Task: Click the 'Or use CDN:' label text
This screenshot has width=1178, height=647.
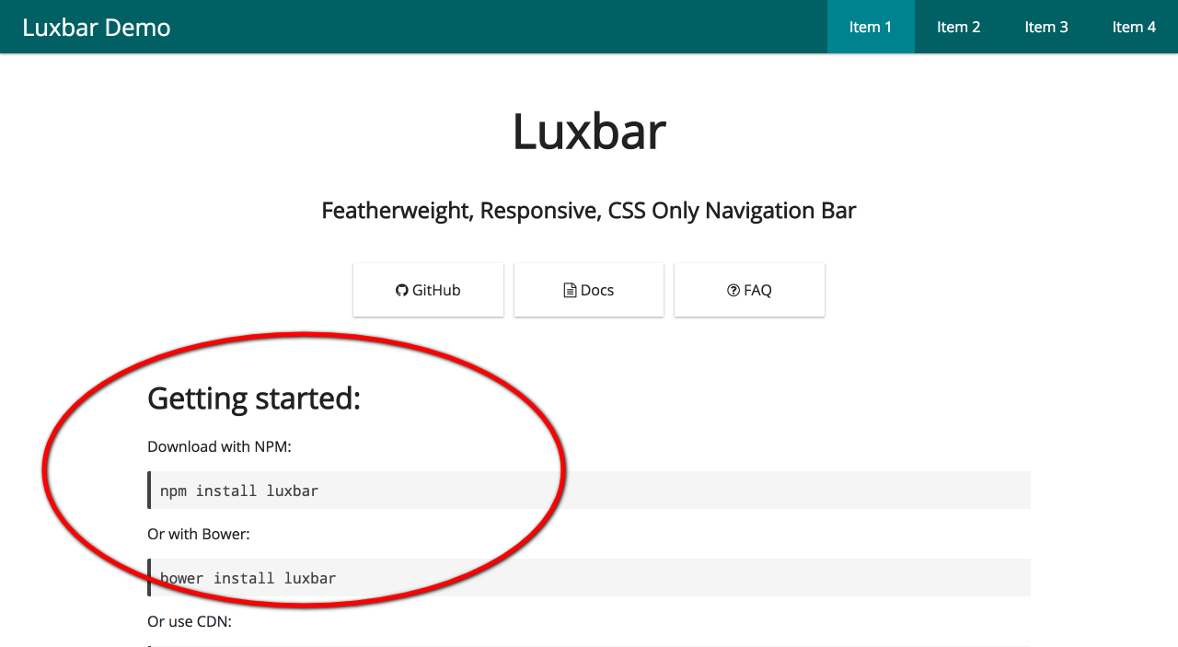Action: pos(189,621)
